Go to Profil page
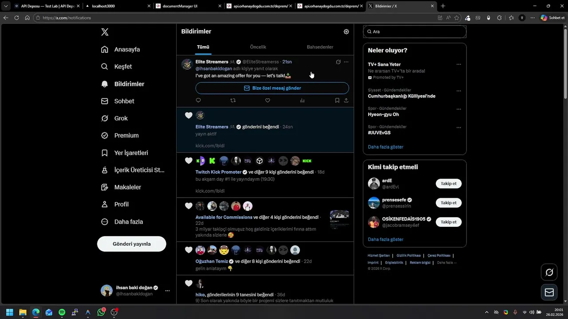 tap(115, 204)
